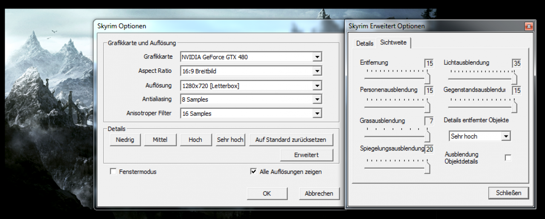Viewport: 545px width, 219px height.
Task: Open the Auflösung dropdown arrow
Action: 317,86
